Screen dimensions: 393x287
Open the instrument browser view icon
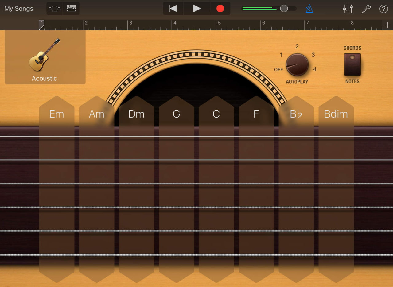click(x=55, y=9)
